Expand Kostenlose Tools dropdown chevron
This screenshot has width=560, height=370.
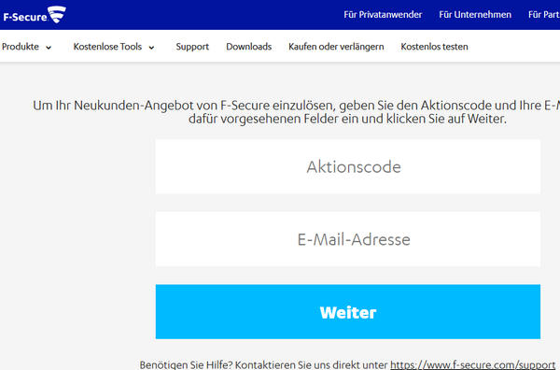(151, 48)
